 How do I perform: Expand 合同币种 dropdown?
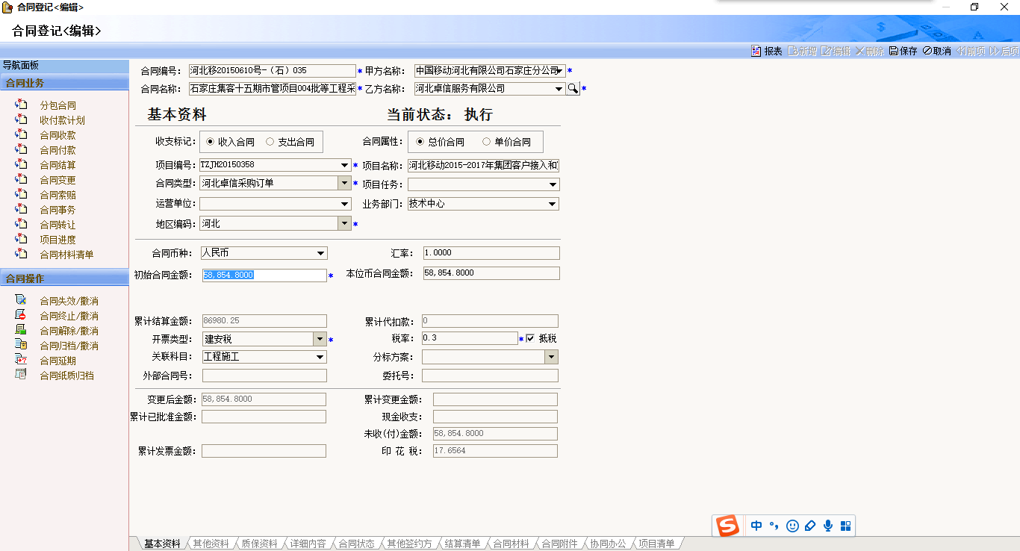(320, 253)
